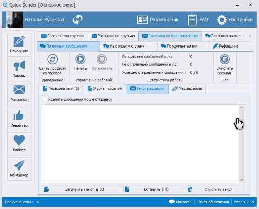Click Взять профили из парсера icon
Viewport: 259px width, 209px height.
[52, 59]
